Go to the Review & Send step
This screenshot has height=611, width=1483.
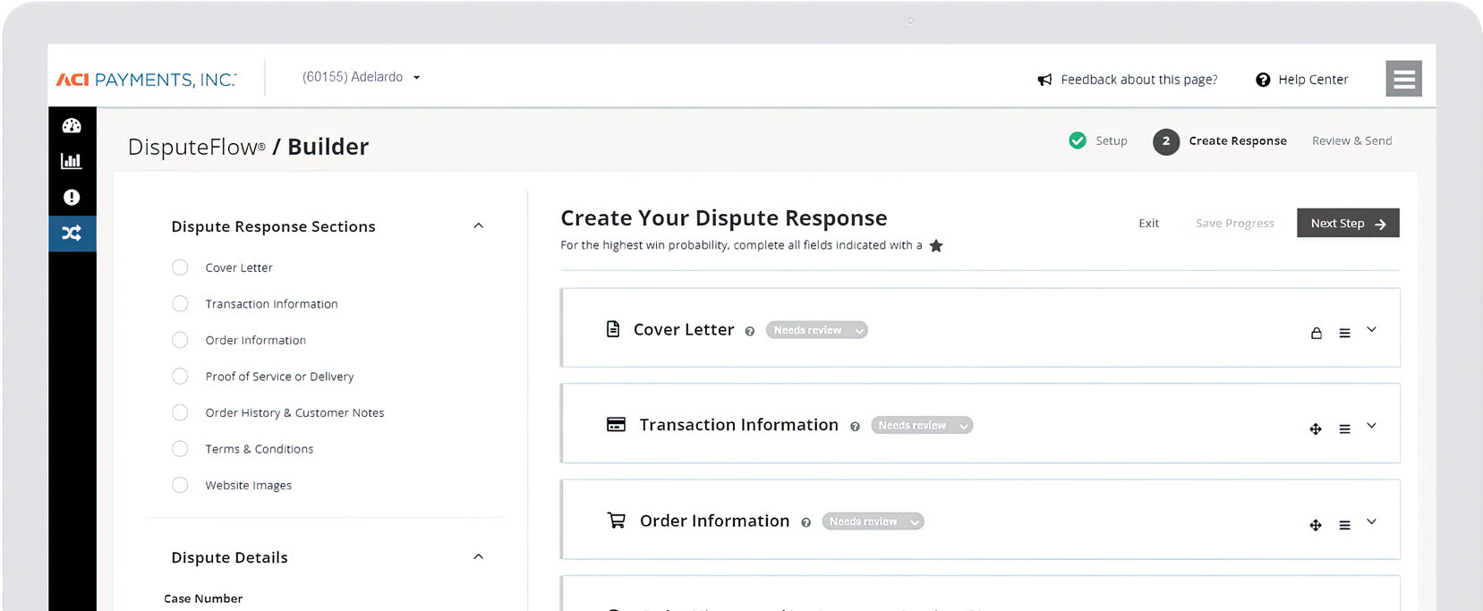tap(1351, 140)
